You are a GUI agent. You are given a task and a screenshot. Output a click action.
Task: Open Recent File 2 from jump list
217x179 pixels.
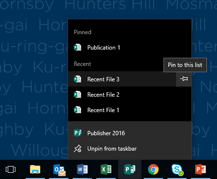tap(130, 95)
